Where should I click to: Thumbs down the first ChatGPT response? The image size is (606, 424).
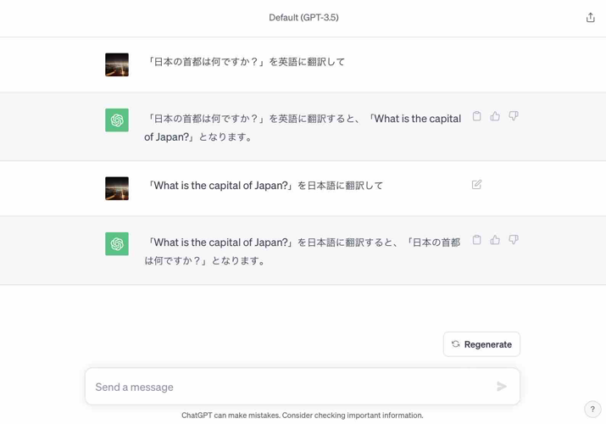[514, 116]
